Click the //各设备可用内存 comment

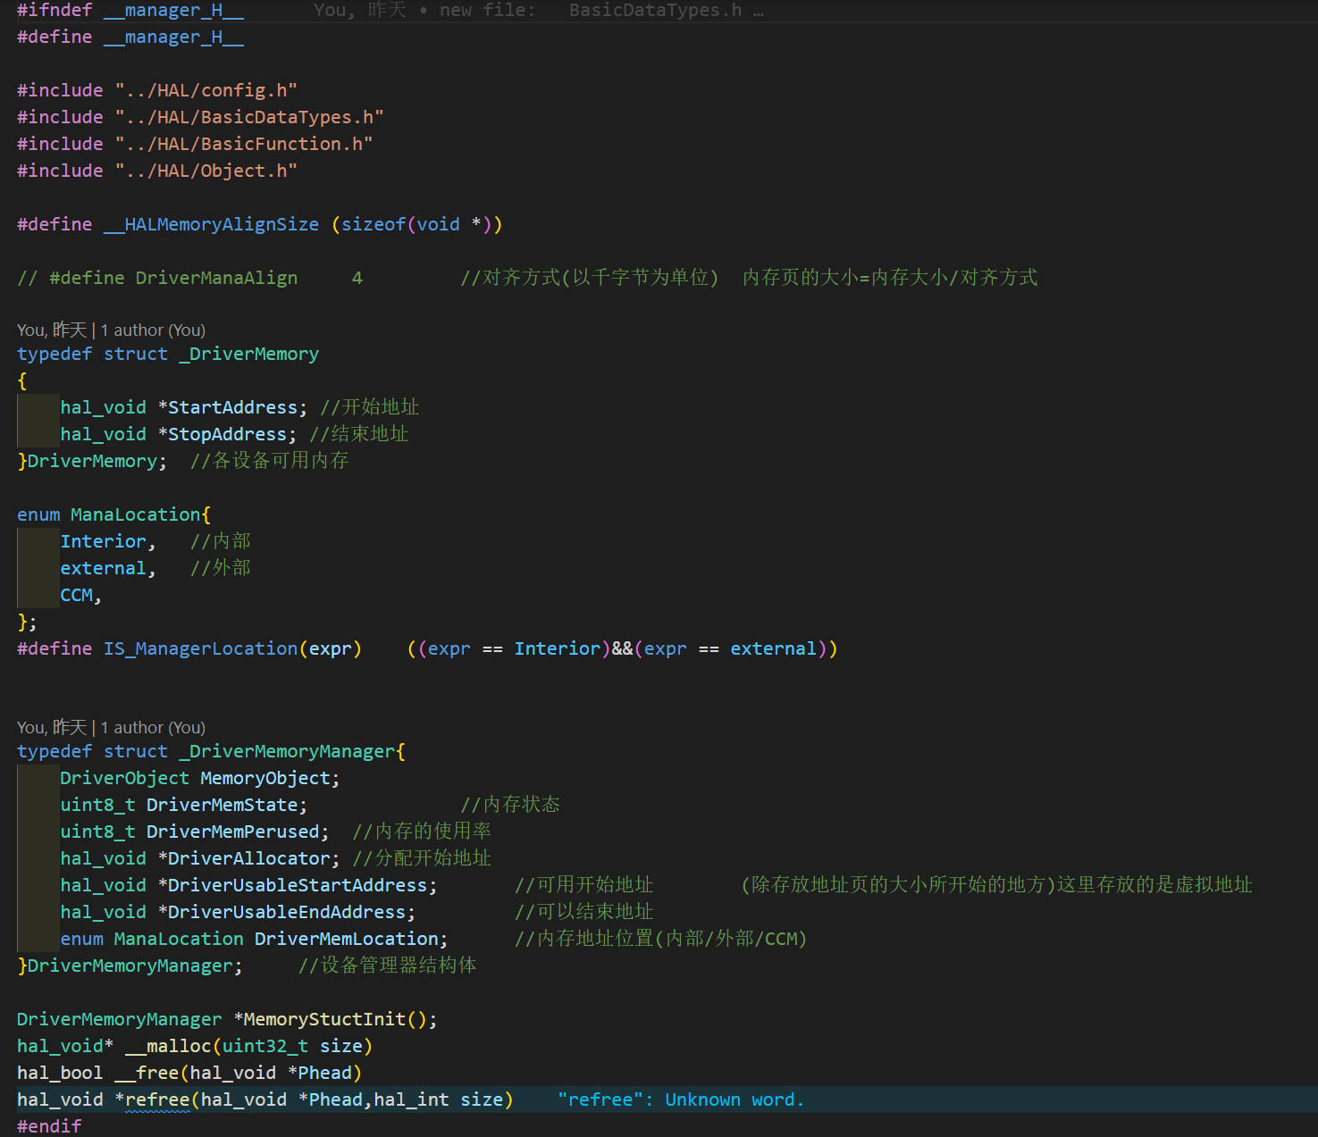tap(269, 461)
